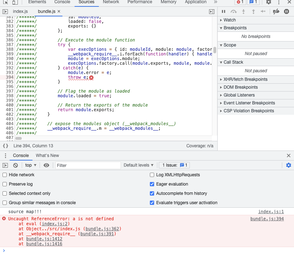Click the editor horizontal scrollbar thumb
The width and height of the screenshot is (294, 256).
pos(19,138)
